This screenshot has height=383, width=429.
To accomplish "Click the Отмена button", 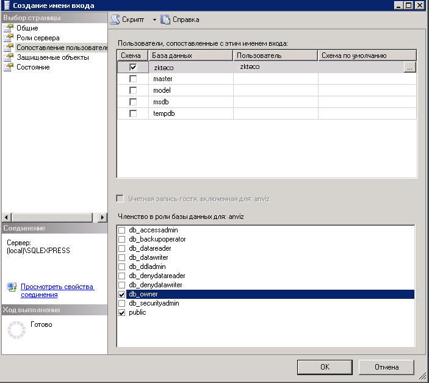I will (x=386, y=367).
